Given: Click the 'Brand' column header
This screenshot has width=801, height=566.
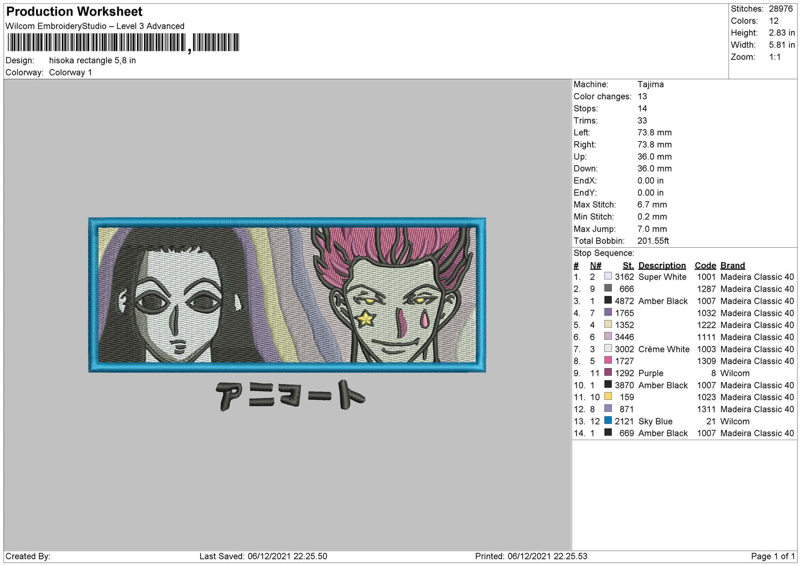Looking at the screenshot, I should click(x=732, y=266).
